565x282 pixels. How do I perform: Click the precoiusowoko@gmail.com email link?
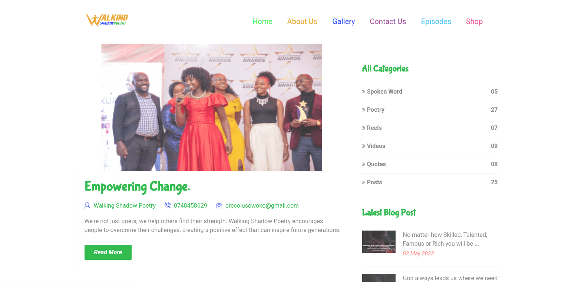[x=262, y=205]
